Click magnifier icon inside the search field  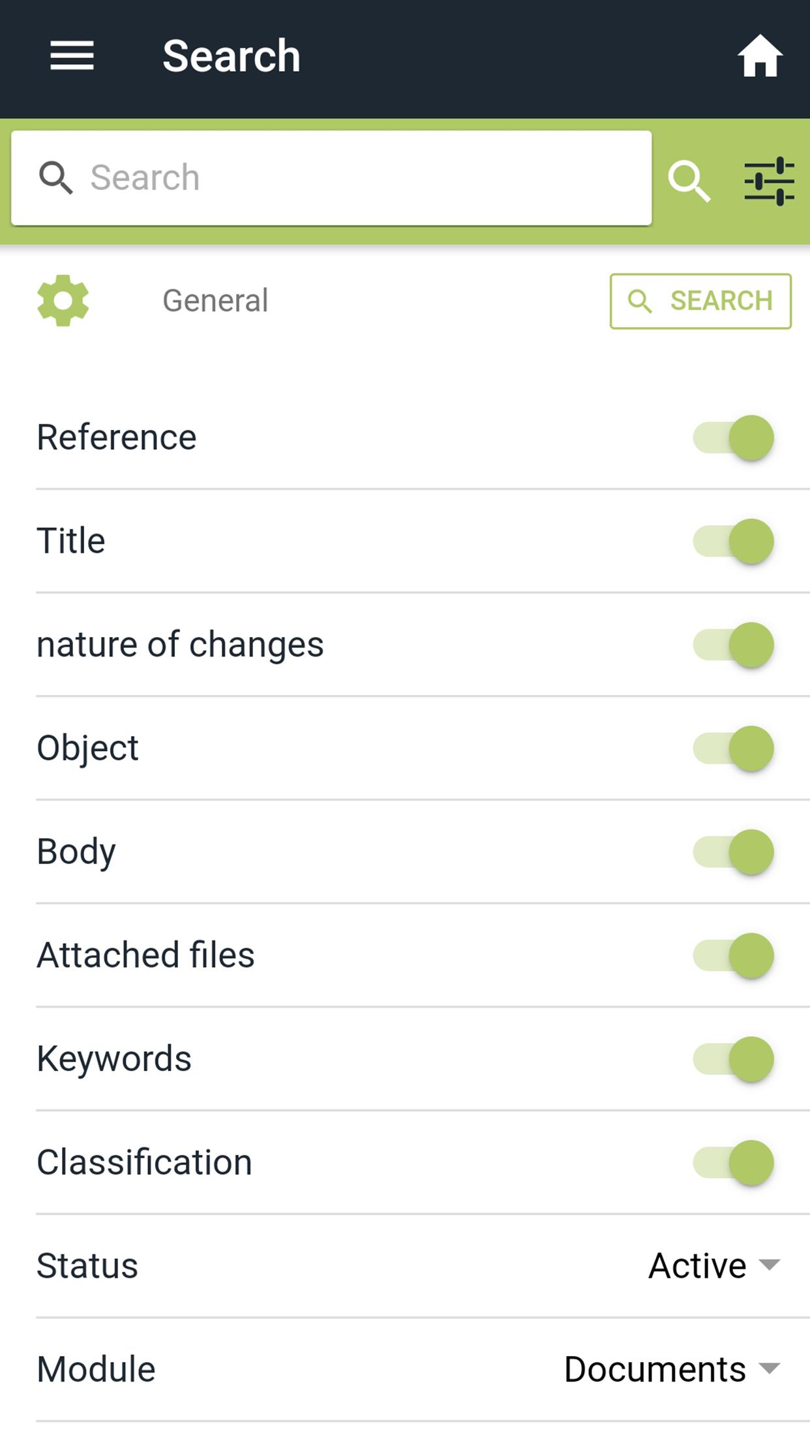pyautogui.click(x=55, y=178)
